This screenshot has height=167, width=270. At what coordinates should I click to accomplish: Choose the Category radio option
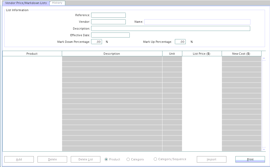click(128, 159)
